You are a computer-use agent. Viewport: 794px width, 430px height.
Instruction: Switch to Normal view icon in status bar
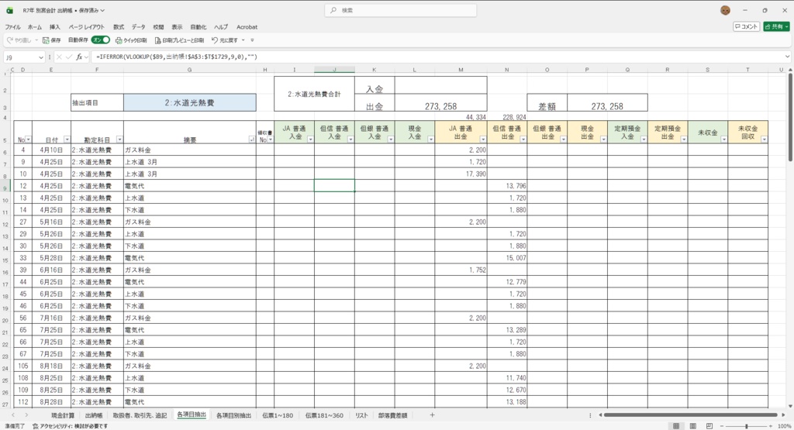[x=676, y=426]
